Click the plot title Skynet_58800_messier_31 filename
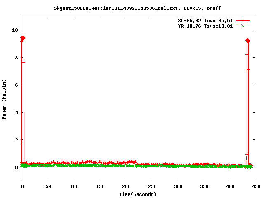This screenshot has height=198, width=264. (x=137, y=8)
